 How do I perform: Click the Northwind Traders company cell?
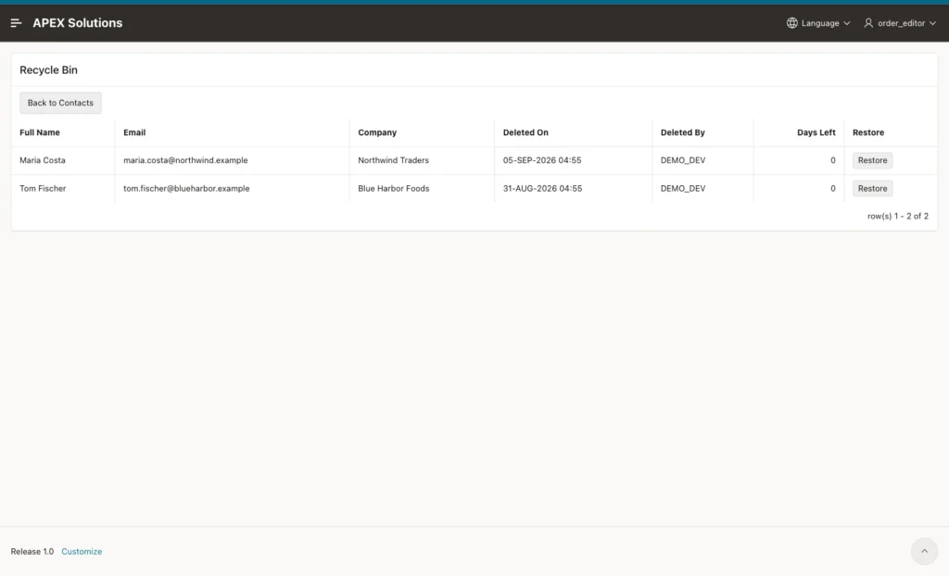tap(393, 160)
